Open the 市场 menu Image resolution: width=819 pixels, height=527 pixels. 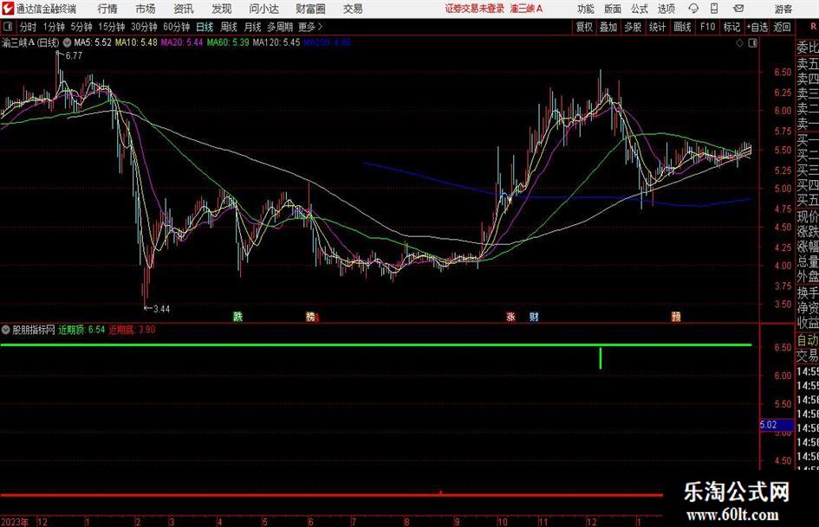(146, 9)
